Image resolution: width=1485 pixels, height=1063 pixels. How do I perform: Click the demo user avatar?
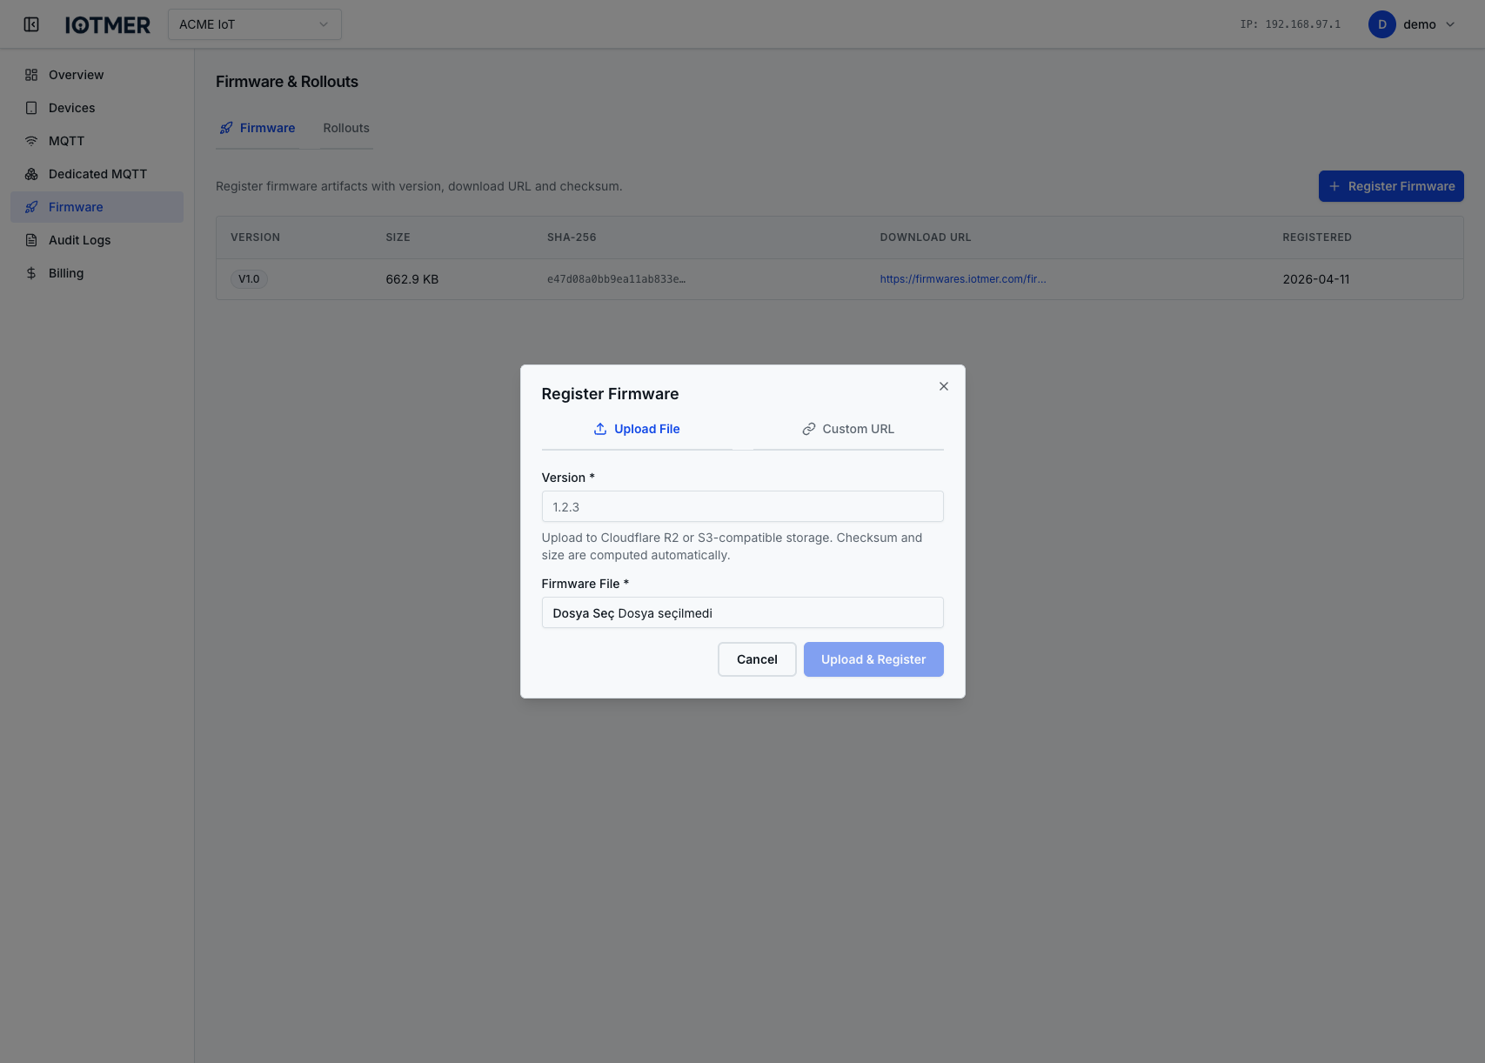point(1381,24)
